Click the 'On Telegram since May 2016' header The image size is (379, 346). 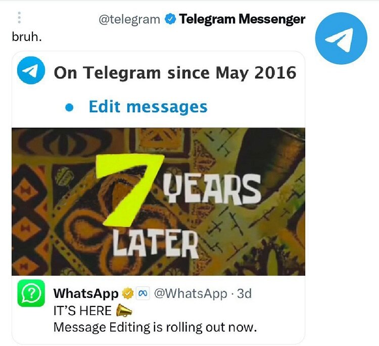[175, 72]
